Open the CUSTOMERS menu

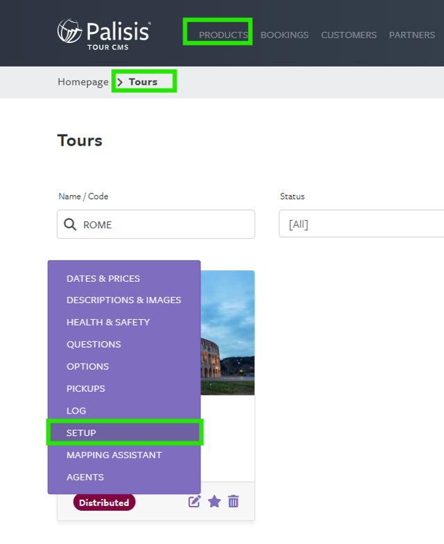click(x=348, y=35)
